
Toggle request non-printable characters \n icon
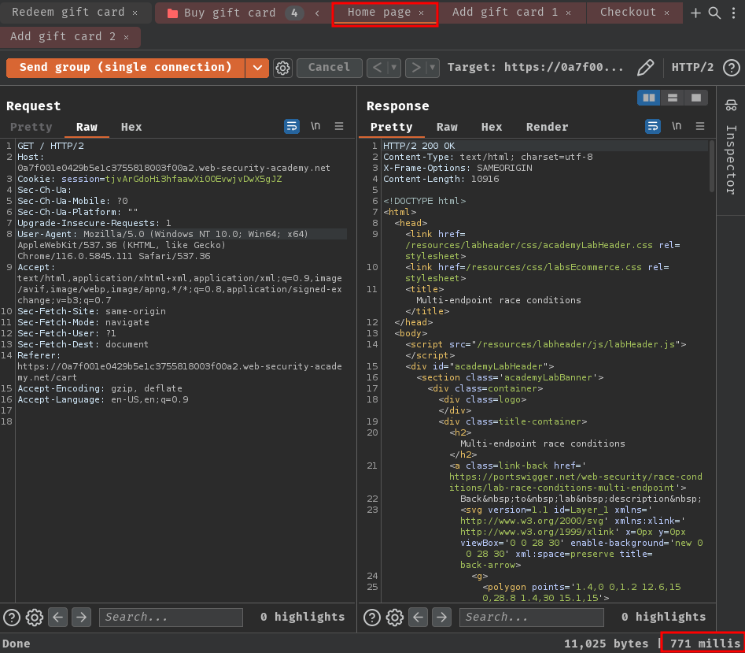coord(315,126)
